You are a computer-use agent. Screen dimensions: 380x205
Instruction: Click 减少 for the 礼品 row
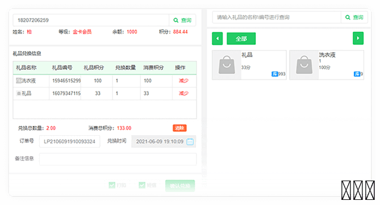click(x=183, y=93)
